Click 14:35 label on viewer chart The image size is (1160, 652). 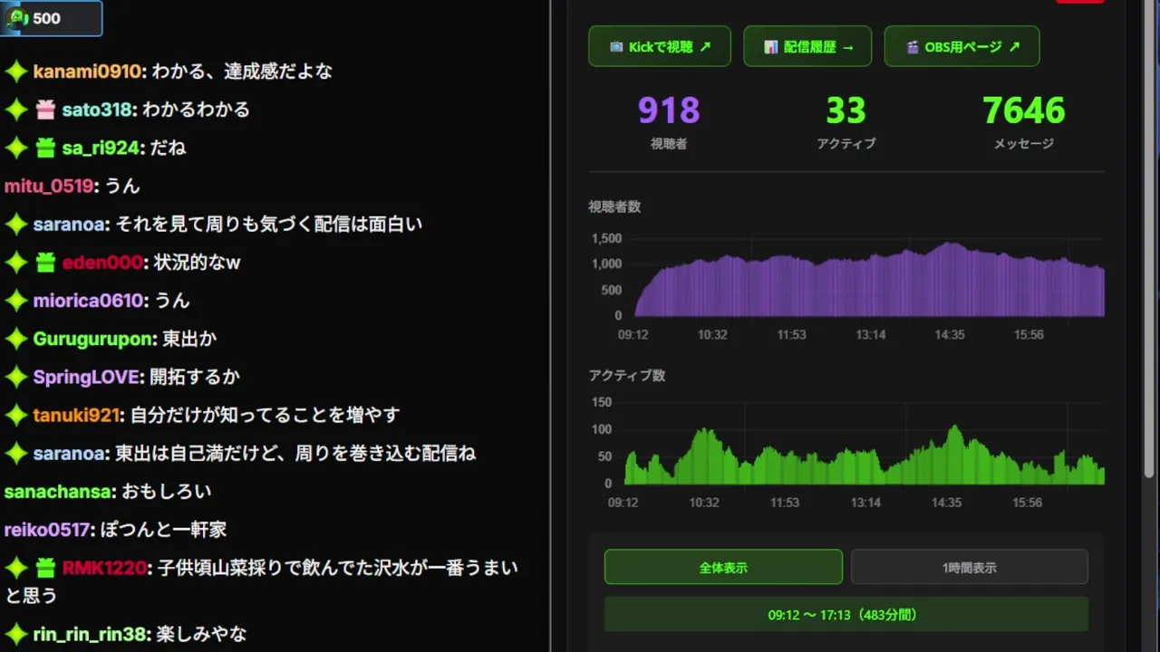(x=950, y=334)
